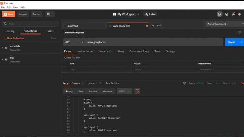Expand the tecnotab collection arrow
The height and width of the screenshot is (137, 244).
click(2, 48)
